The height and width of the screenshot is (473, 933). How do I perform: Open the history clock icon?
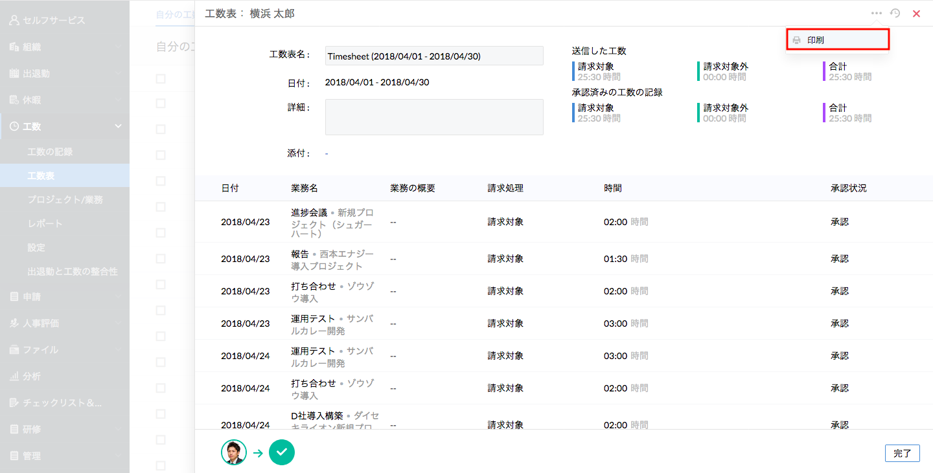(895, 13)
